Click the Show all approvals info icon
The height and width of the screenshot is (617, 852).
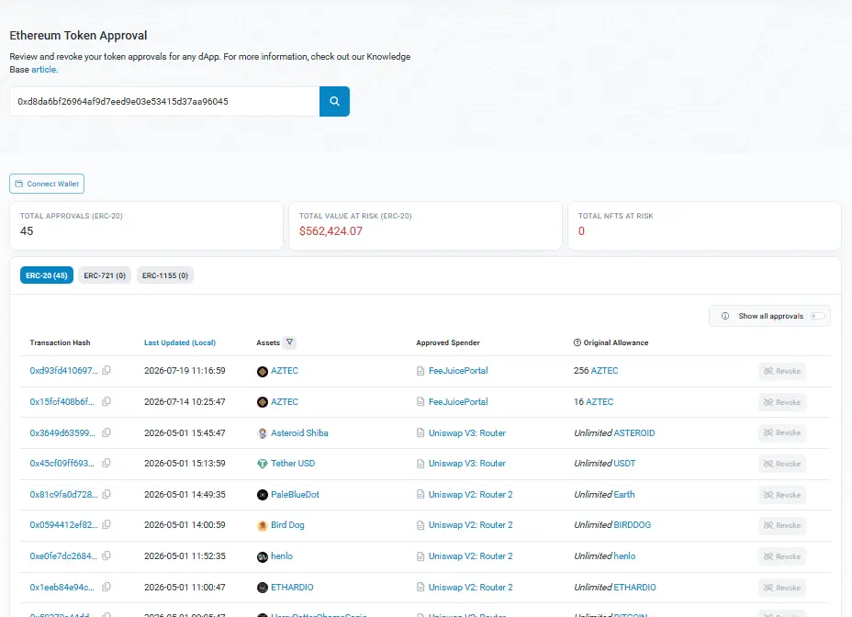[x=725, y=316]
